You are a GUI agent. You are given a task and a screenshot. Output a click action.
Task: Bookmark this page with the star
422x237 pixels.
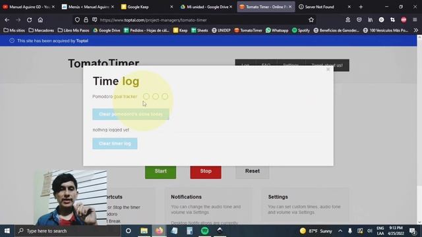(311, 20)
